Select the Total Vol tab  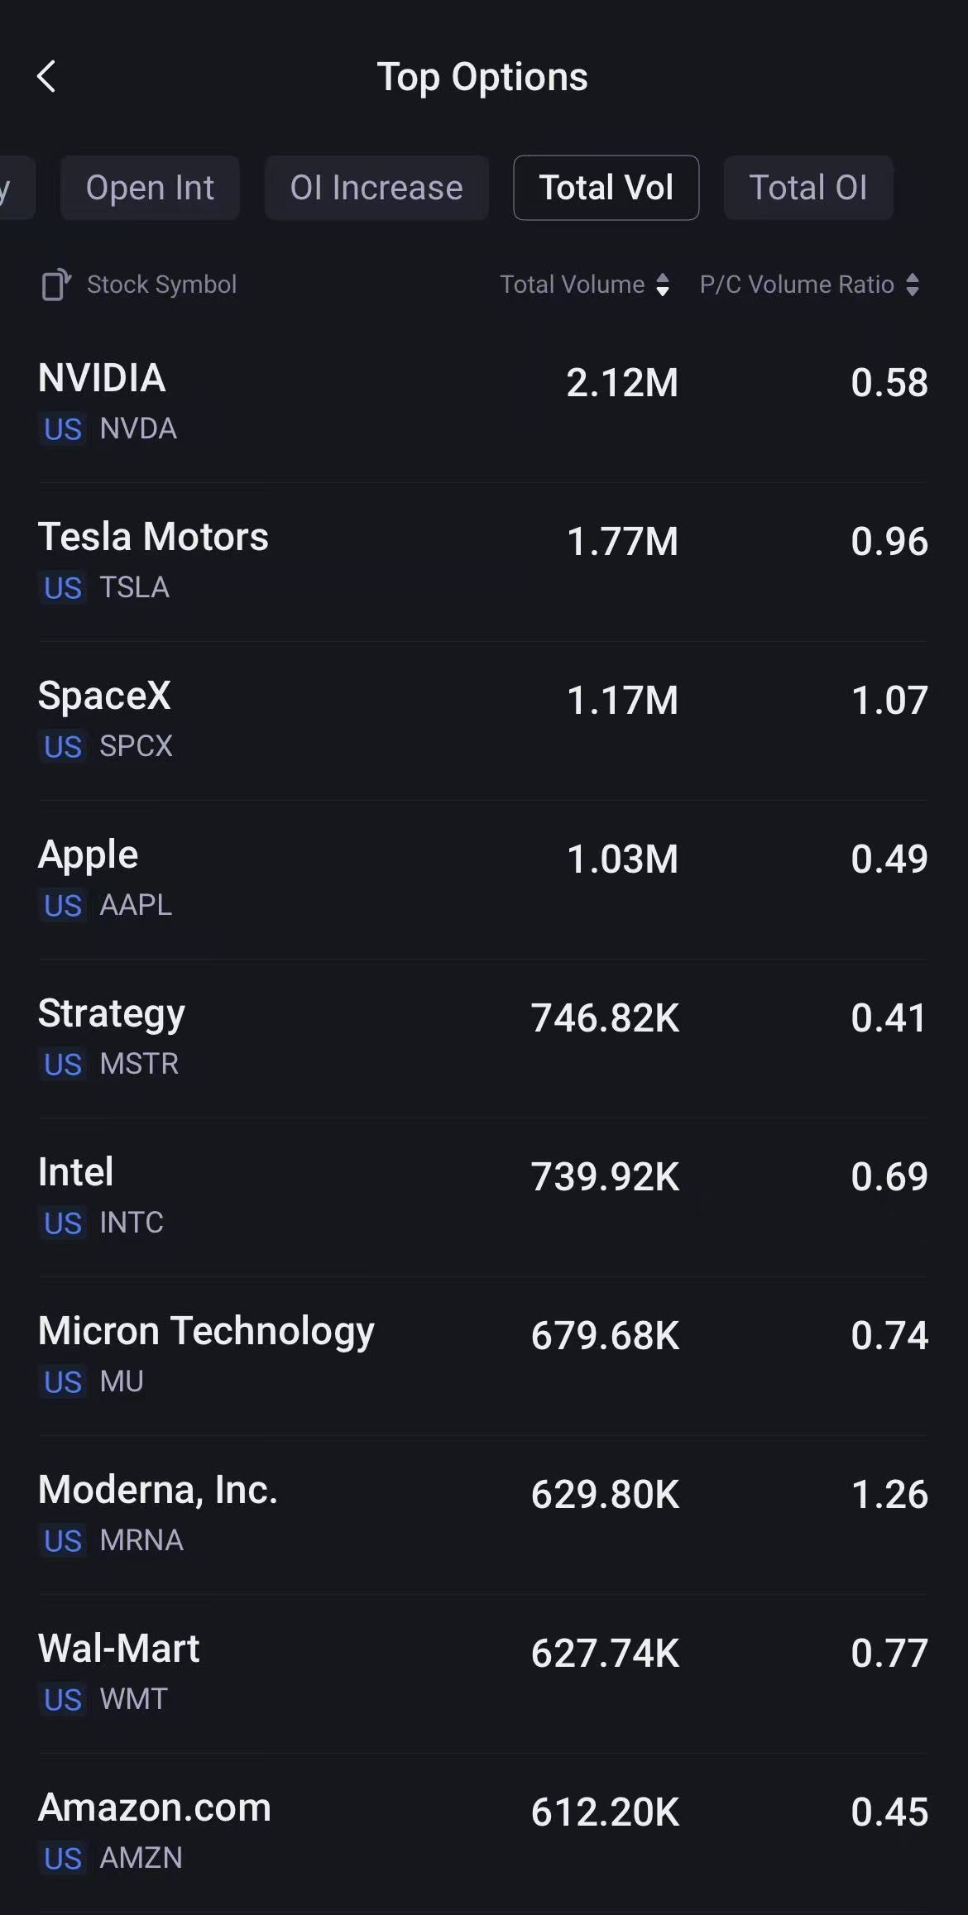click(606, 188)
